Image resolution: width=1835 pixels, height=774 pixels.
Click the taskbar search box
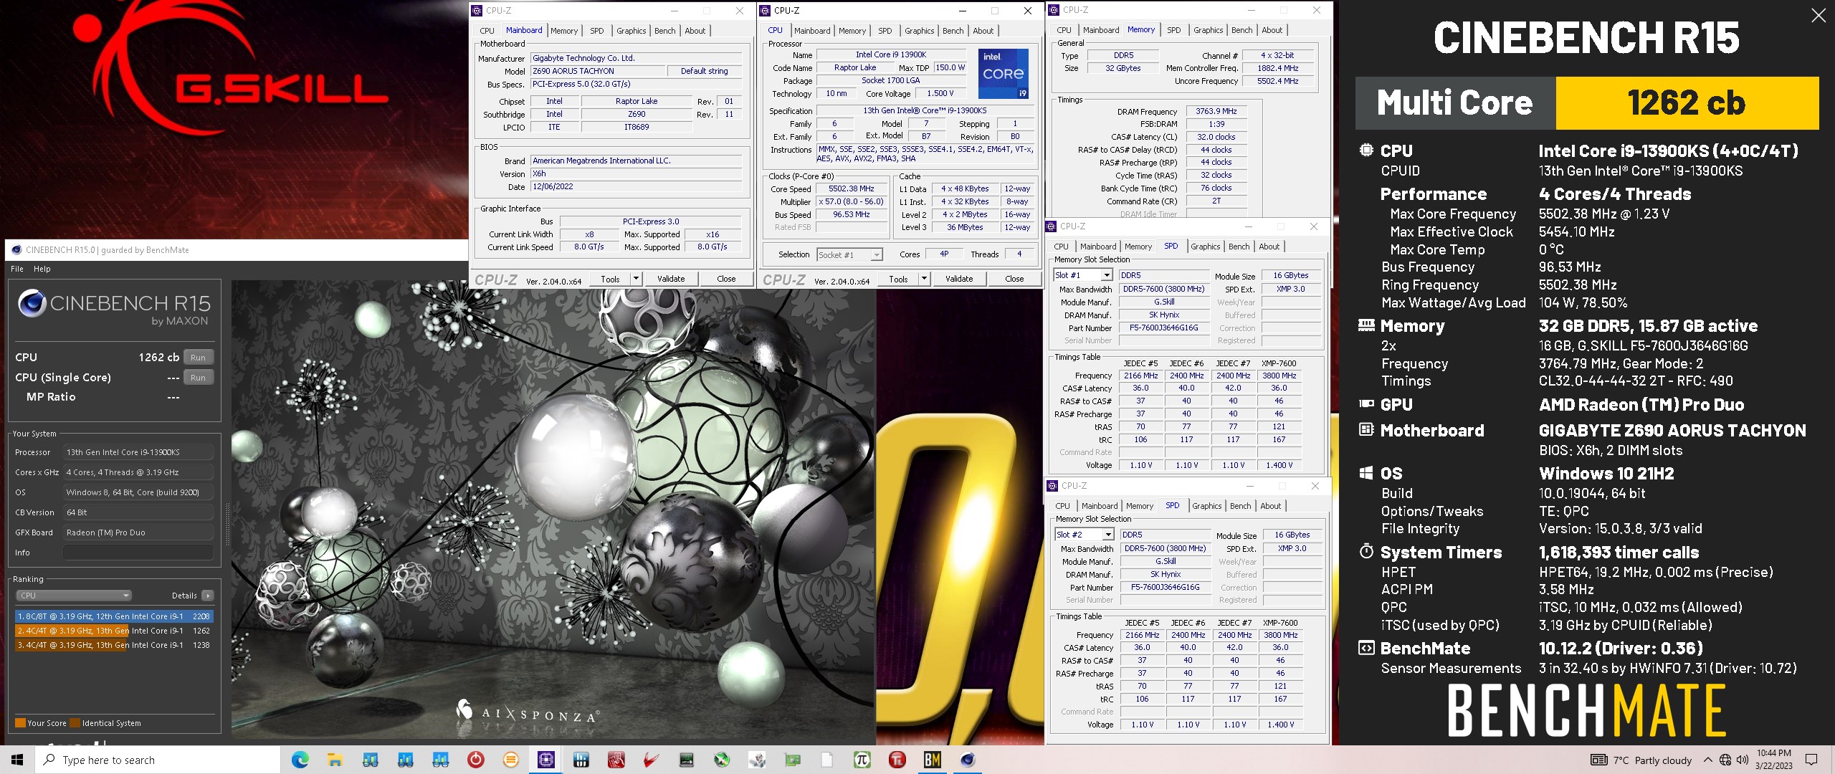point(157,760)
